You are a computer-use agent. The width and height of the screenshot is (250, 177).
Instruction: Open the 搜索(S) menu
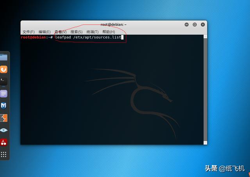point(77,32)
